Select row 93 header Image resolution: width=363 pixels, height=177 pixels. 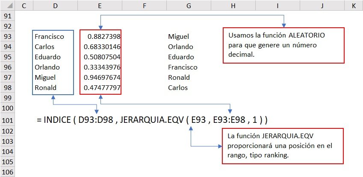click(8, 37)
